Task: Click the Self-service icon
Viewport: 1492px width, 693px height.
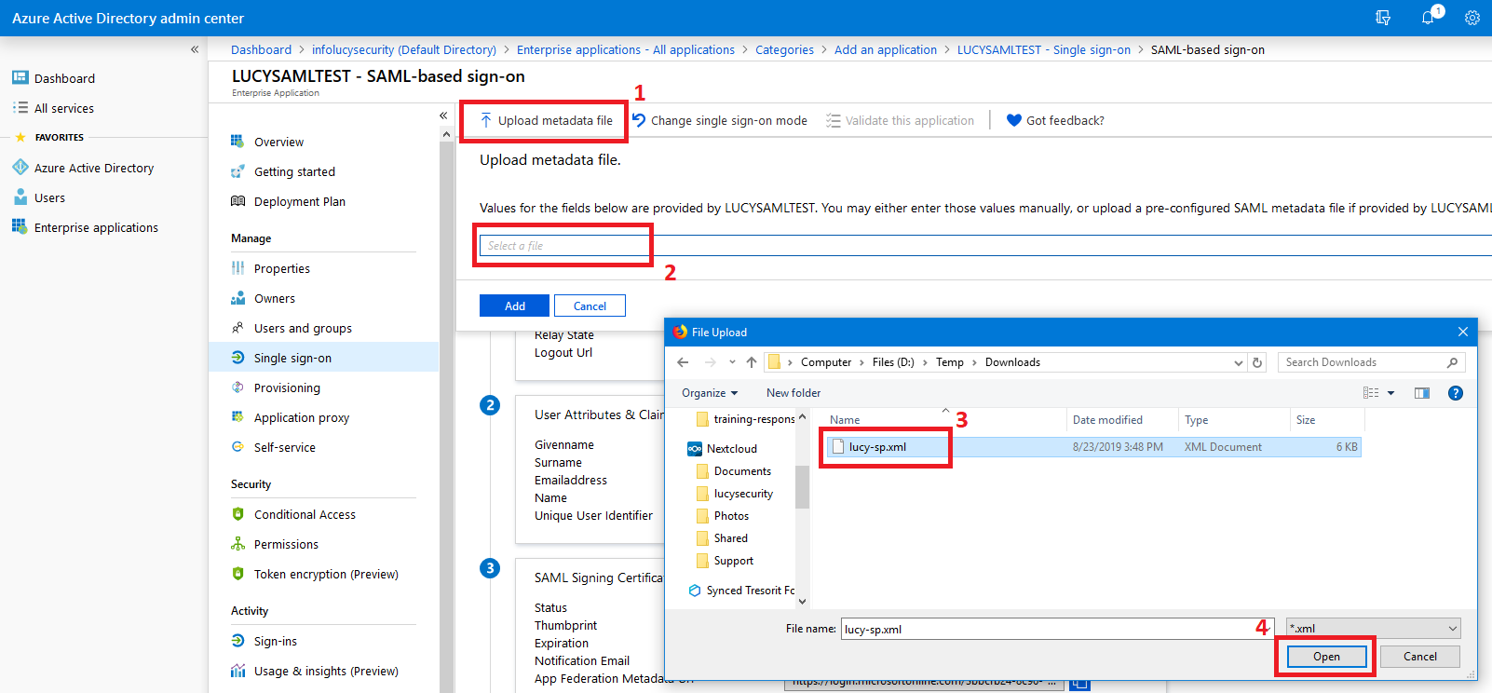Action: 237,447
